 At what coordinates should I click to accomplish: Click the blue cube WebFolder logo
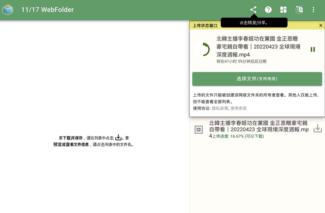(8, 9)
